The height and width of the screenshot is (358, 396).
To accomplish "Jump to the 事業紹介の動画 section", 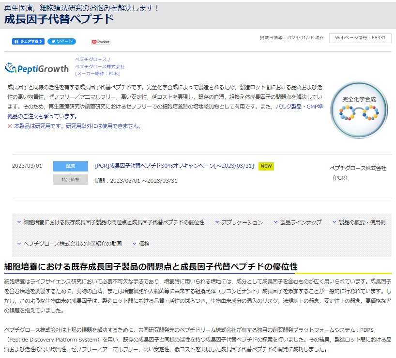I will pyautogui.click(x=73, y=244).
